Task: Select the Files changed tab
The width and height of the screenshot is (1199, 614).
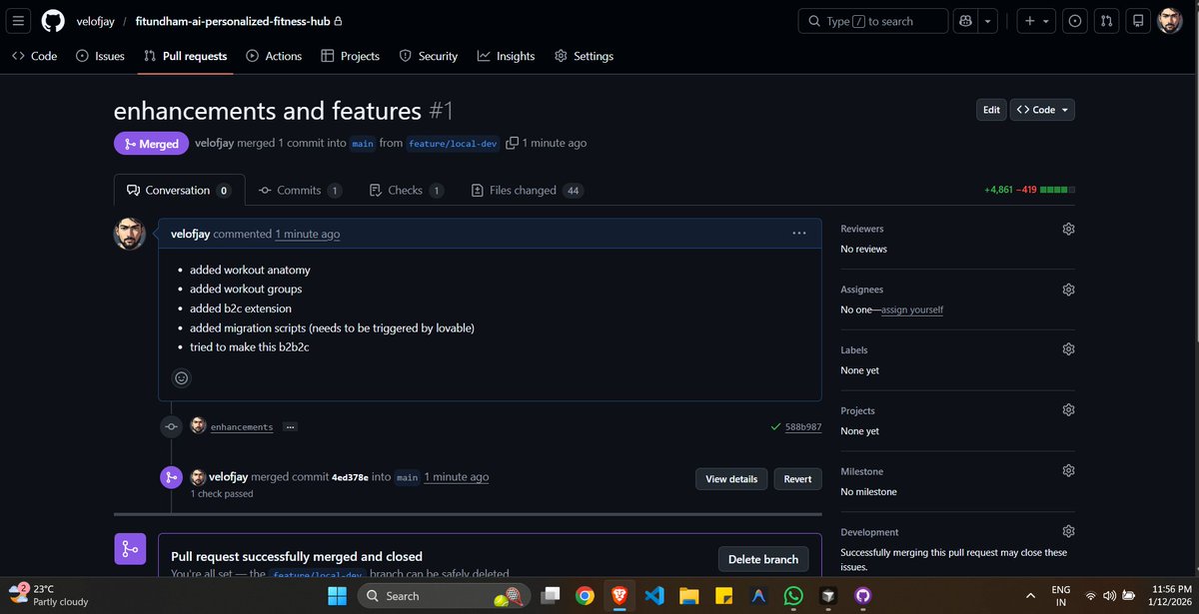Action: coord(528,190)
